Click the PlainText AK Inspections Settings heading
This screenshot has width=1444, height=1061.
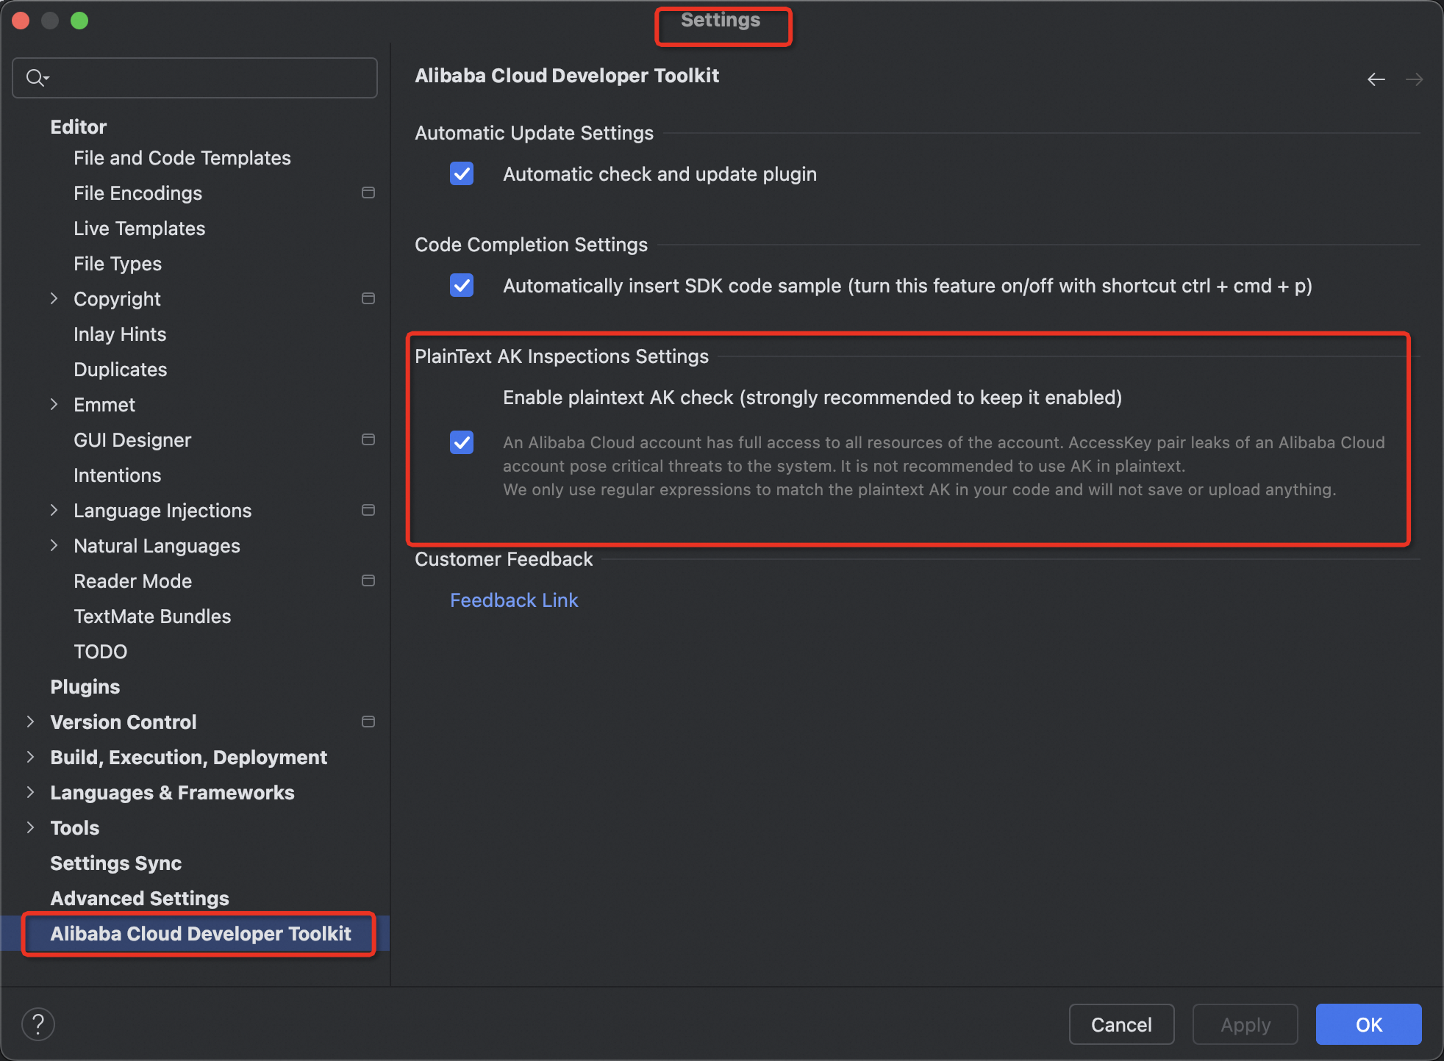[x=562, y=356]
